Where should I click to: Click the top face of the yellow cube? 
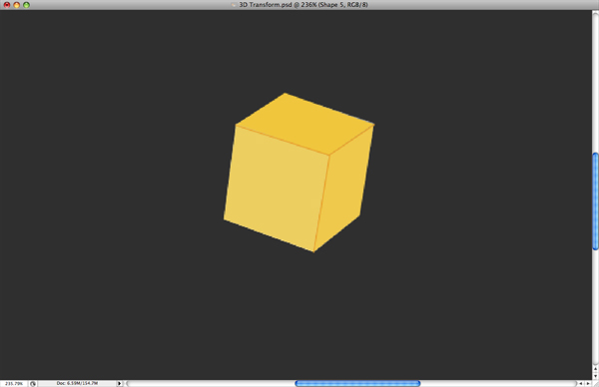(304, 124)
